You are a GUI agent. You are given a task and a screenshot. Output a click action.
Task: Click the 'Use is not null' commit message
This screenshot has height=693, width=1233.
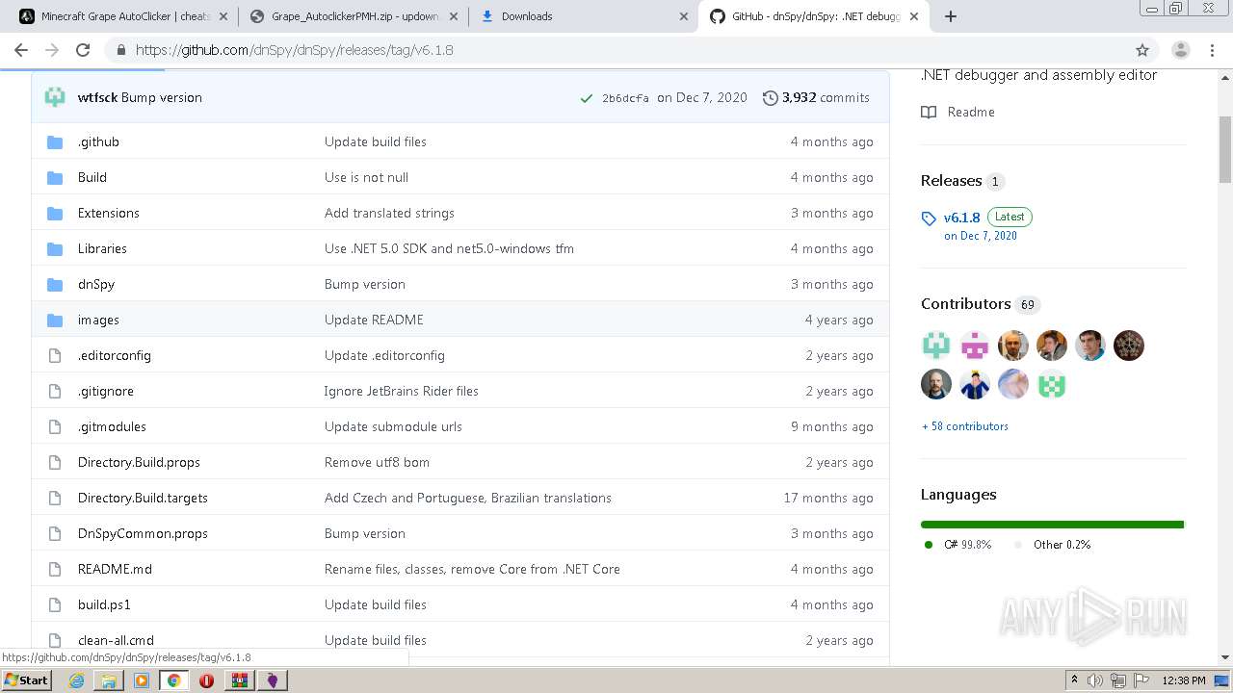[366, 177]
